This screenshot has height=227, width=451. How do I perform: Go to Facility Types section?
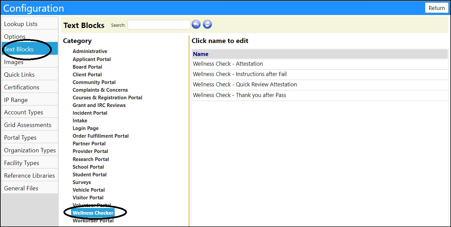(30, 163)
